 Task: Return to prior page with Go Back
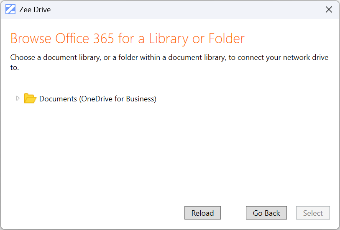pyautogui.click(x=266, y=213)
